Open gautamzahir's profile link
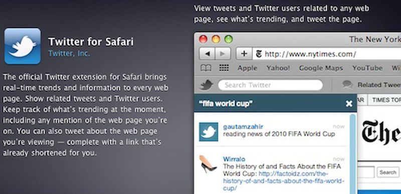 [243, 127]
